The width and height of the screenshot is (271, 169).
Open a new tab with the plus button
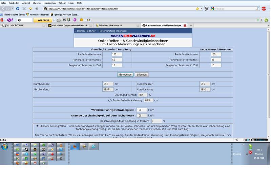(191, 26)
